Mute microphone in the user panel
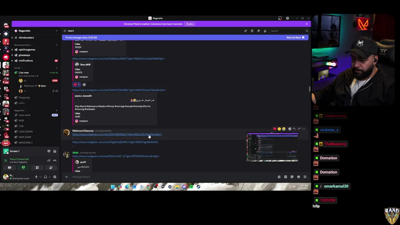The height and width of the screenshot is (225, 400). click(36, 177)
